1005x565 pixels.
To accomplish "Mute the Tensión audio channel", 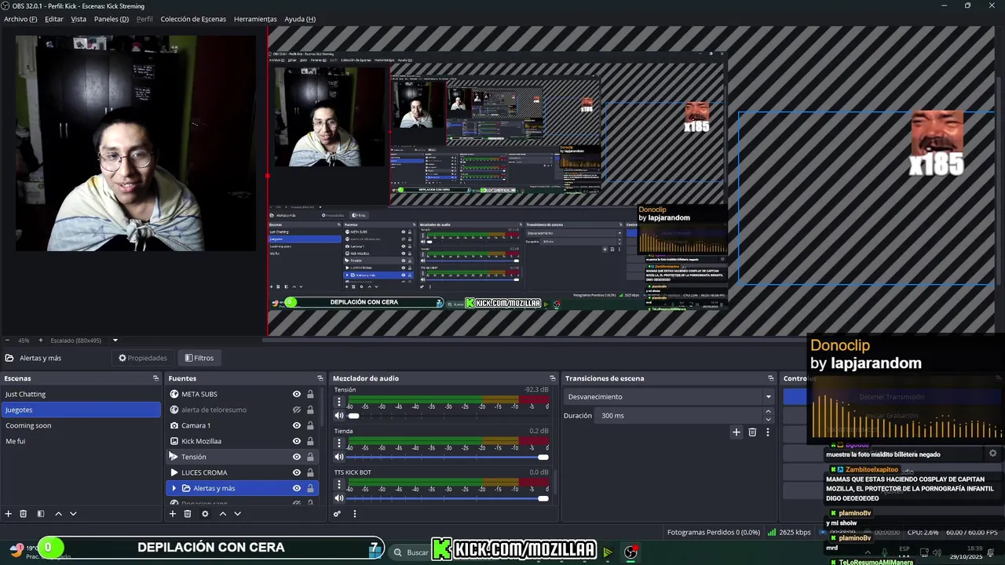I will pos(339,415).
